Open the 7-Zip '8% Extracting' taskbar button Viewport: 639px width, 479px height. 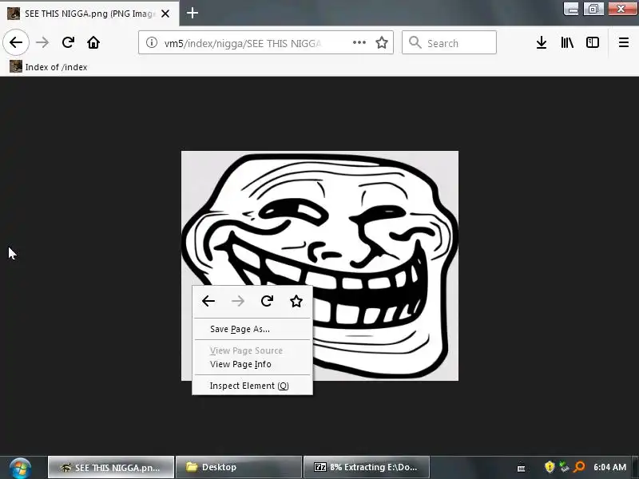(x=367, y=467)
